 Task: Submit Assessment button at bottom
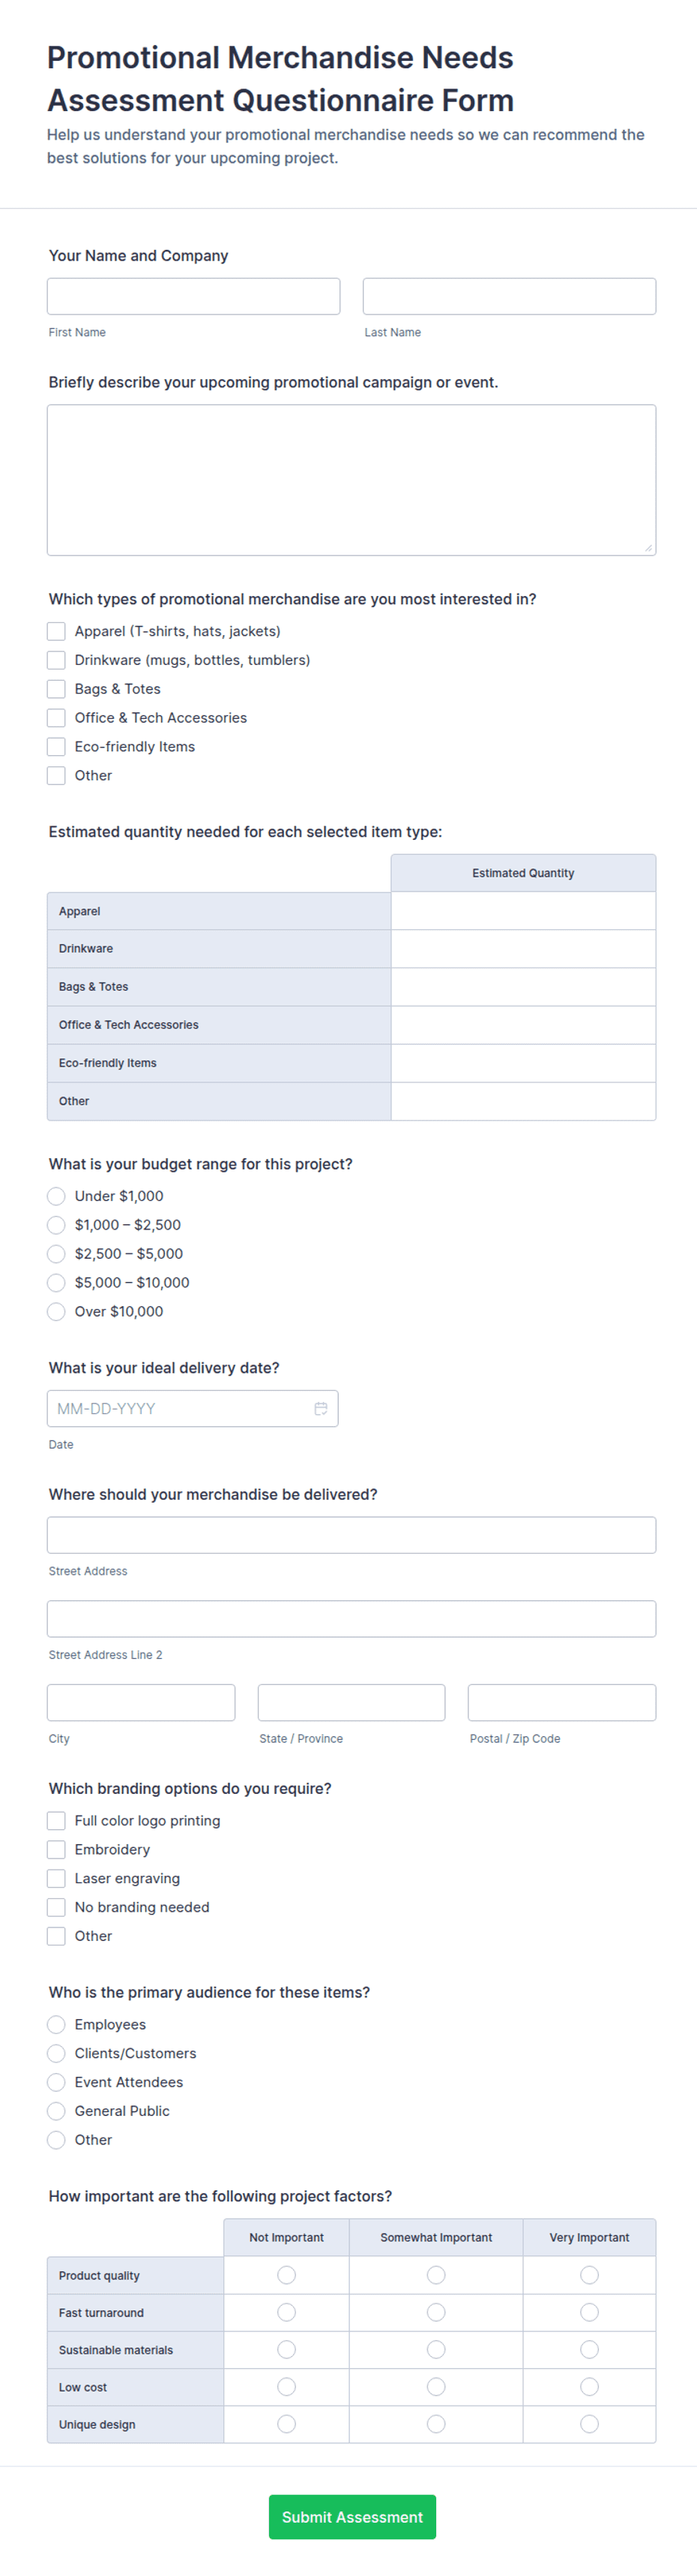coord(352,2517)
